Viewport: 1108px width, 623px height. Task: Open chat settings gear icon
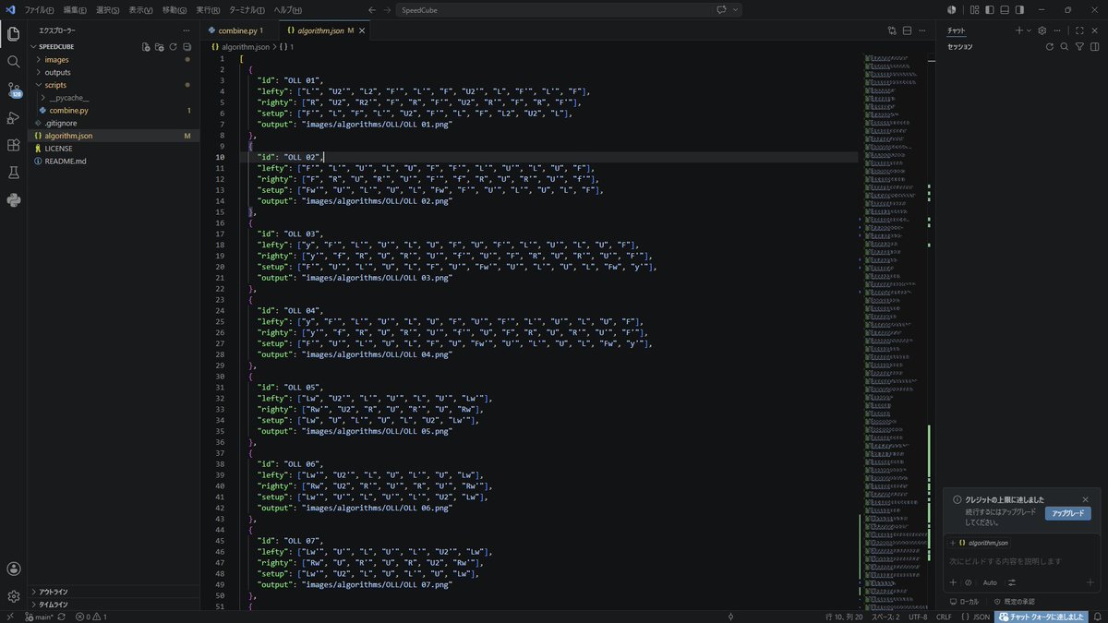click(1042, 30)
